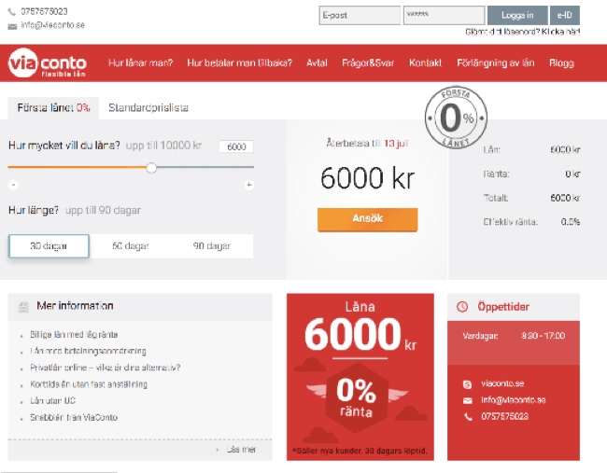Select the 30 dagar loan period
This screenshot has height=473, width=607.
pyautogui.click(x=49, y=246)
